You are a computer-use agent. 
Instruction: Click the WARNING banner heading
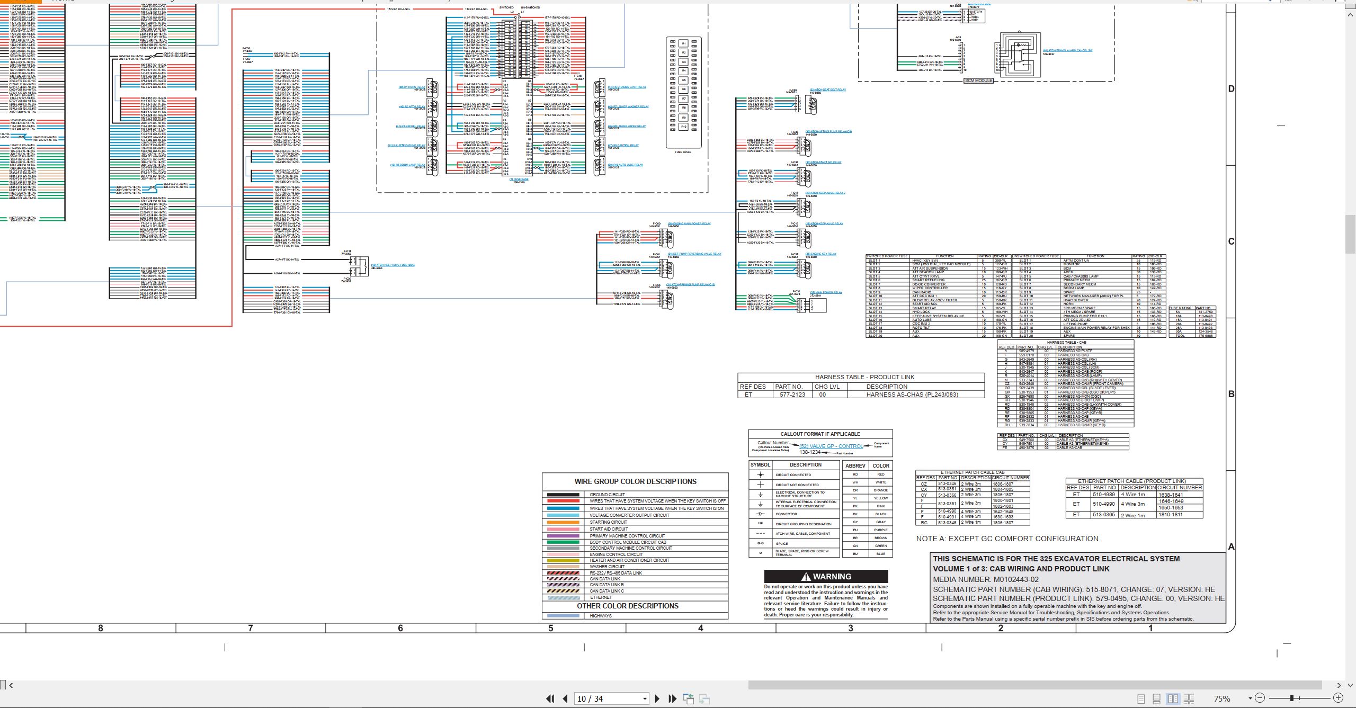tap(826, 577)
